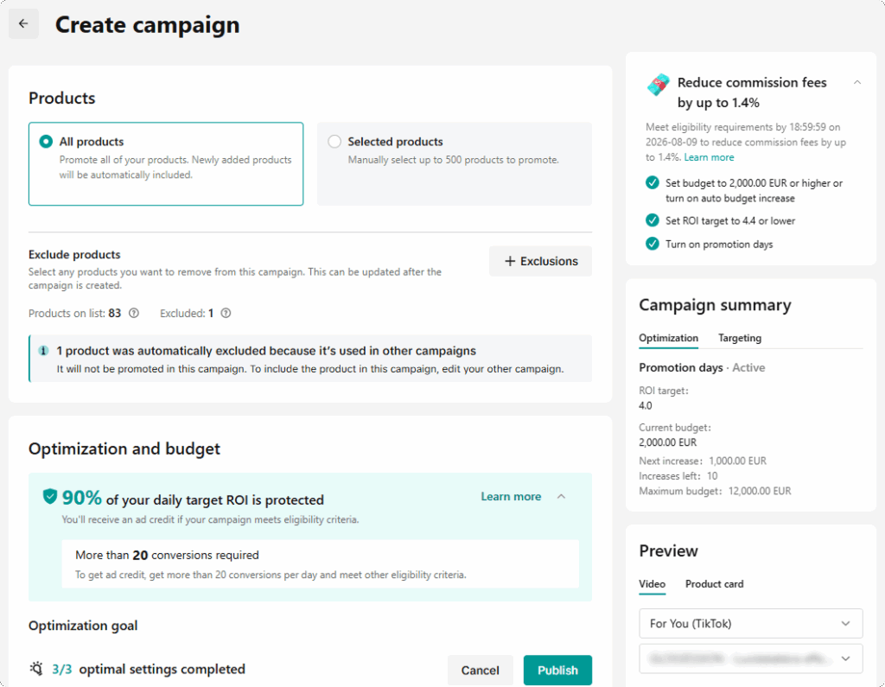The width and height of the screenshot is (885, 687).
Task: Switch to the Product card preview tab
Action: point(714,584)
